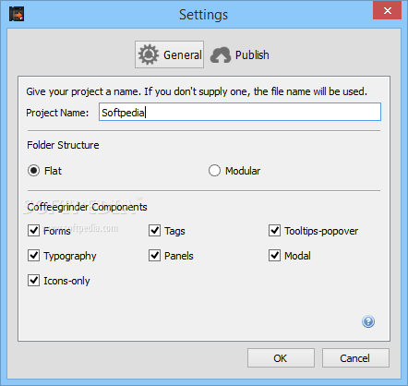408x386 pixels.
Task: Uncheck the Forms component checkbox
Action: point(33,230)
